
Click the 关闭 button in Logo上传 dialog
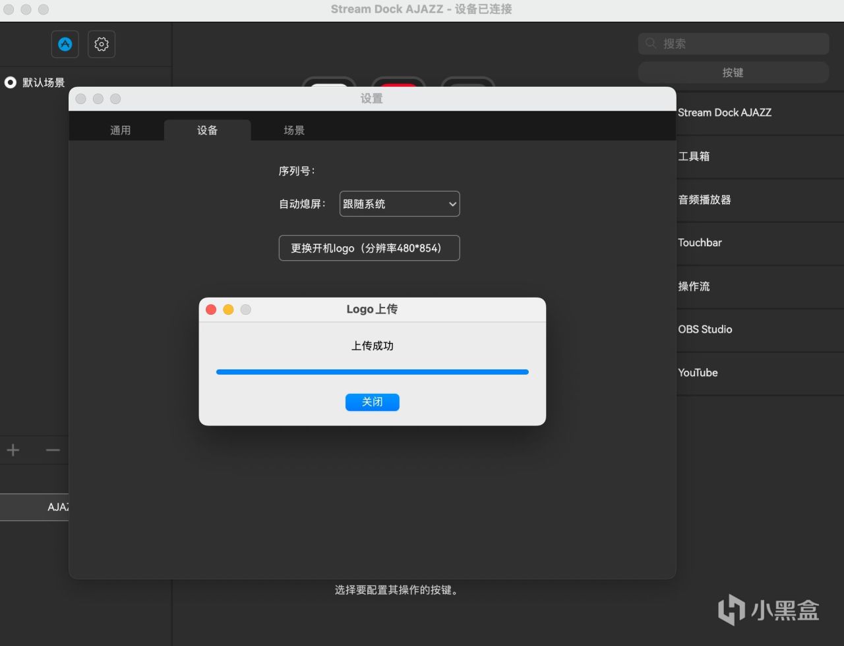[x=373, y=402]
